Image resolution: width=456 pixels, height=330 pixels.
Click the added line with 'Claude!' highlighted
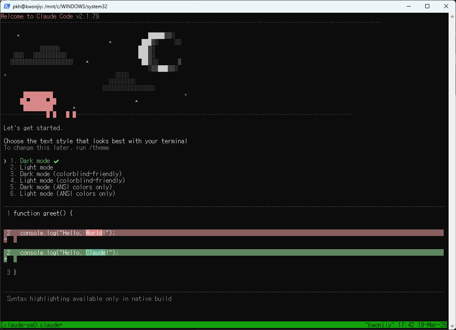224,253
